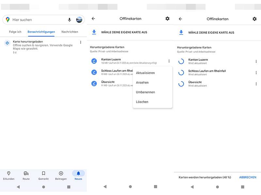This screenshot has width=261, height=195.
Task: Tap the microphone icon in the search bar
Action: coord(69,20)
